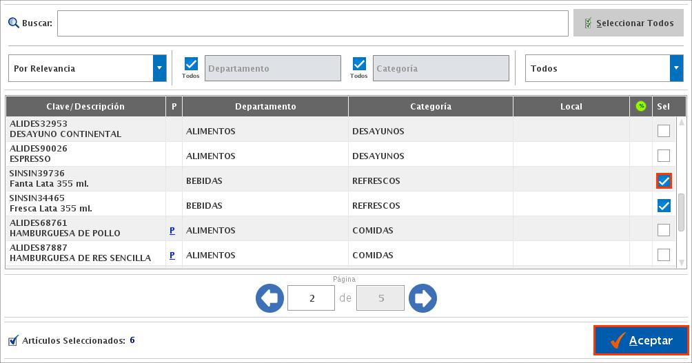Click scrollbar down arrow in table

pos(682,262)
